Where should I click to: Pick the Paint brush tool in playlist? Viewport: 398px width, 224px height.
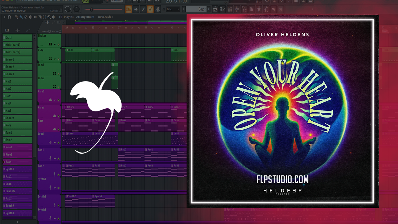click(21, 17)
